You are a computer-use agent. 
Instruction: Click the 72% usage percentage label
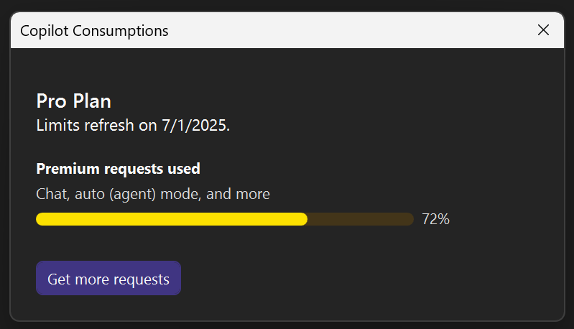(435, 219)
